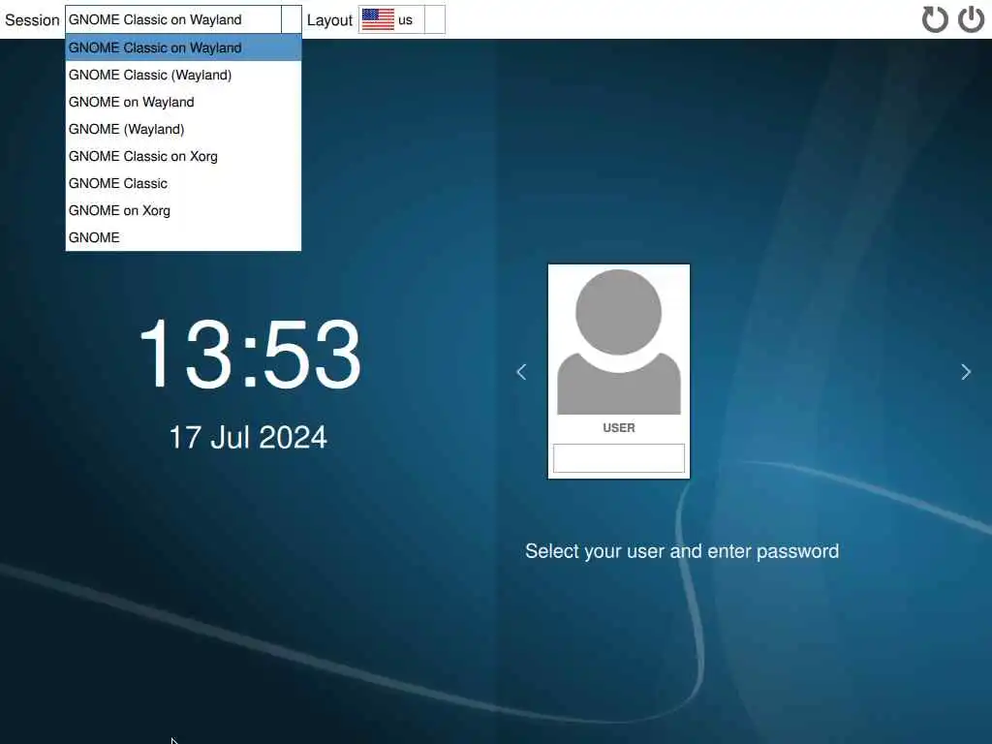Click the reboot icon in top bar
The image size is (992, 744).
(935, 19)
